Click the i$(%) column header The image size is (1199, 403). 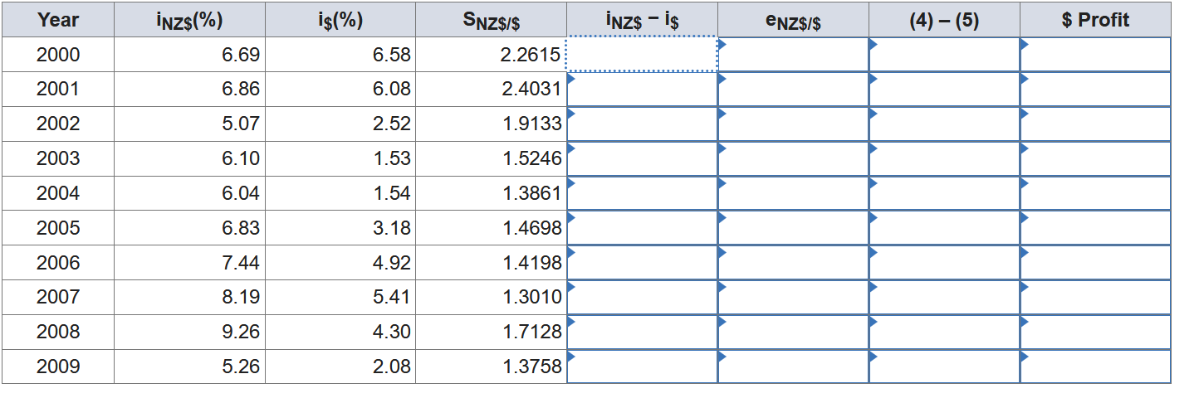pos(340,20)
